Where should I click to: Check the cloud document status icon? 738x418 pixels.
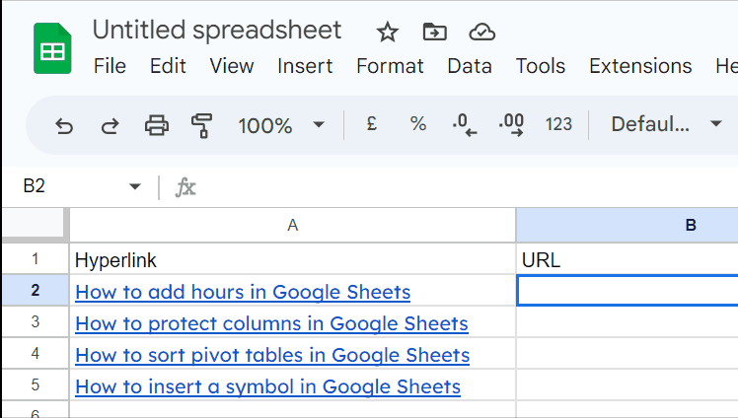pyautogui.click(x=481, y=33)
